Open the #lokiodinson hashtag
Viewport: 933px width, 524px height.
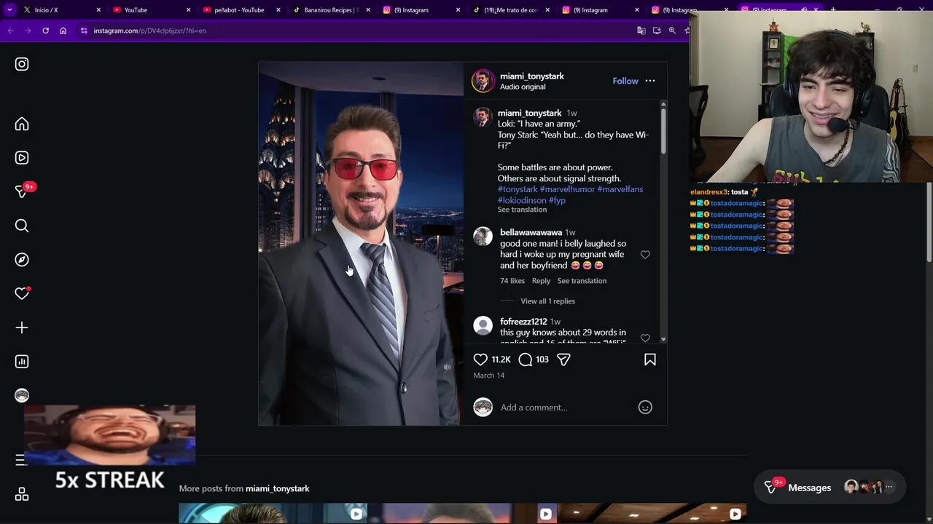522,200
